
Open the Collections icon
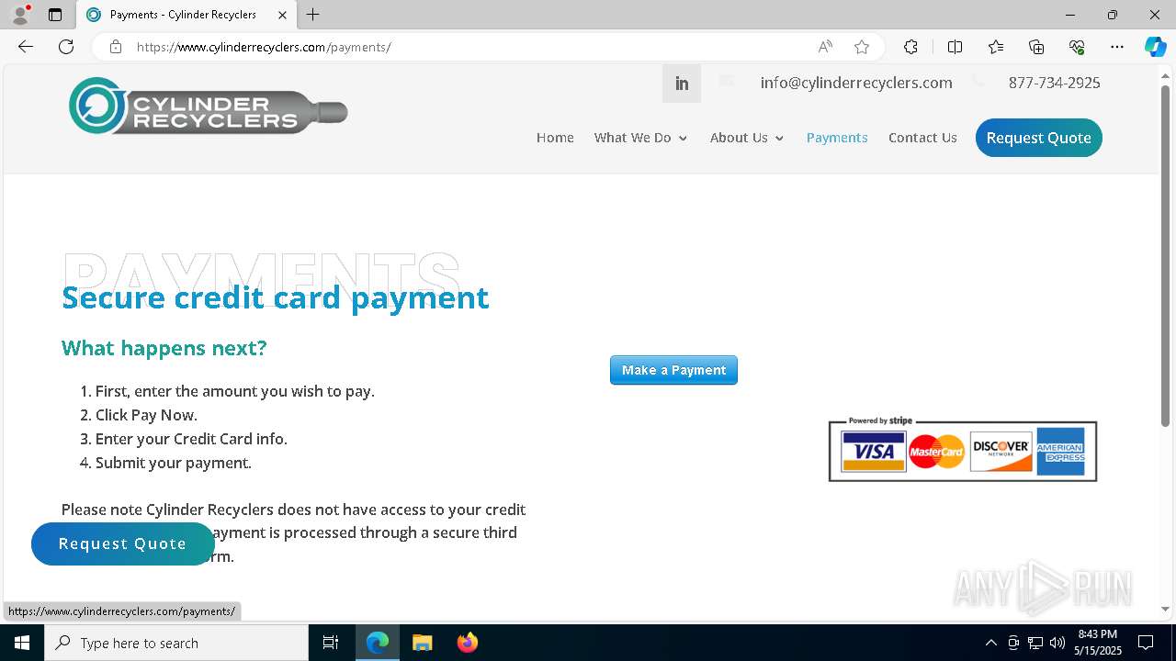point(1036,47)
